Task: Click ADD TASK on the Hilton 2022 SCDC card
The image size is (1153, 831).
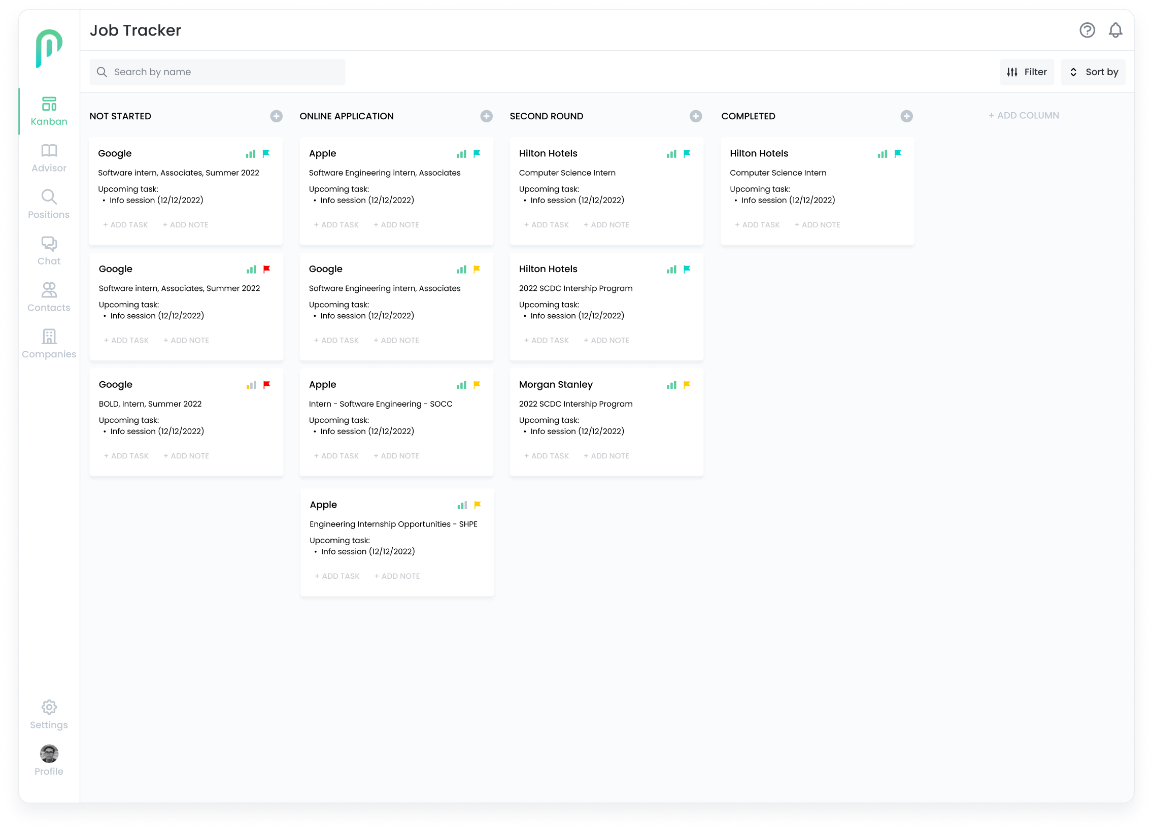Action: click(546, 340)
